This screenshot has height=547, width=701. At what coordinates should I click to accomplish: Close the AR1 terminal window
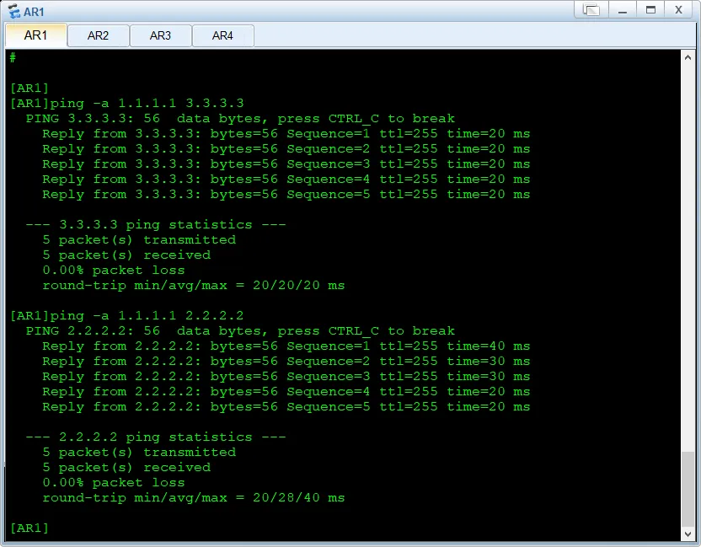click(678, 10)
